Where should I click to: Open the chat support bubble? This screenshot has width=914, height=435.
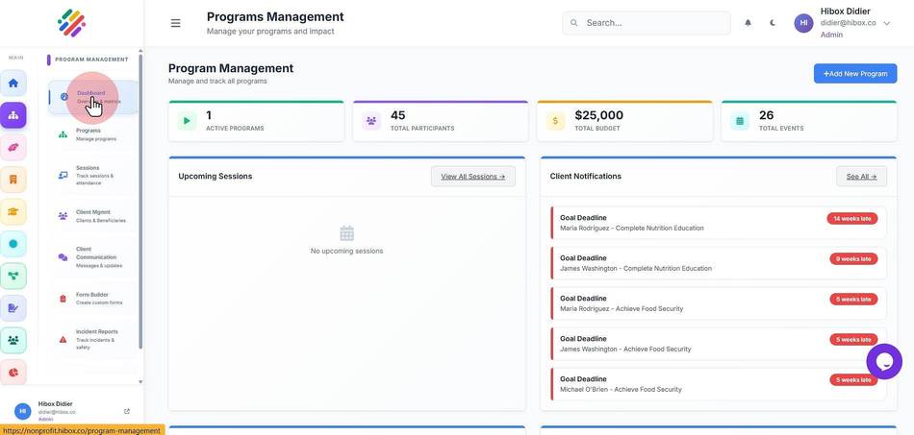884,362
